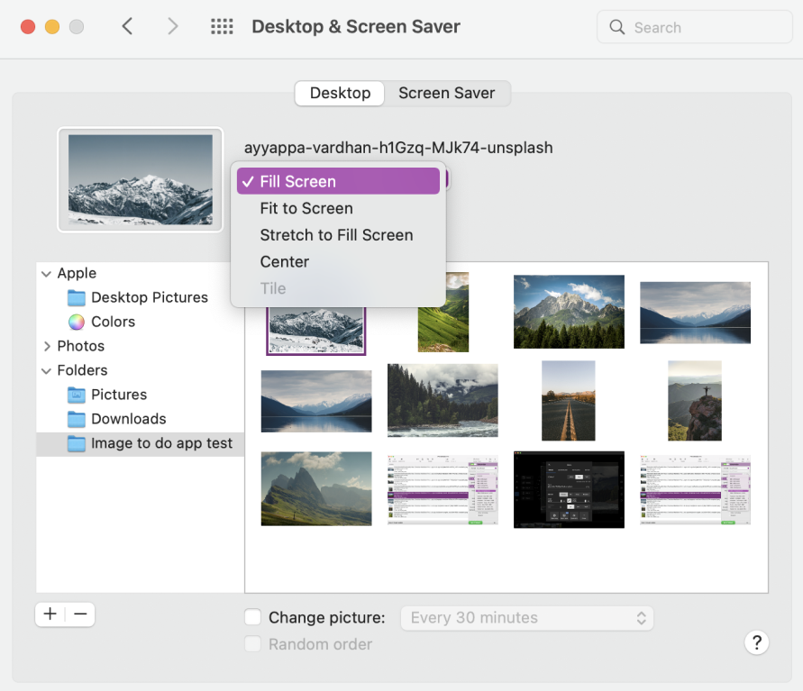Click the Downloads folder icon
803x691 pixels.
77,419
